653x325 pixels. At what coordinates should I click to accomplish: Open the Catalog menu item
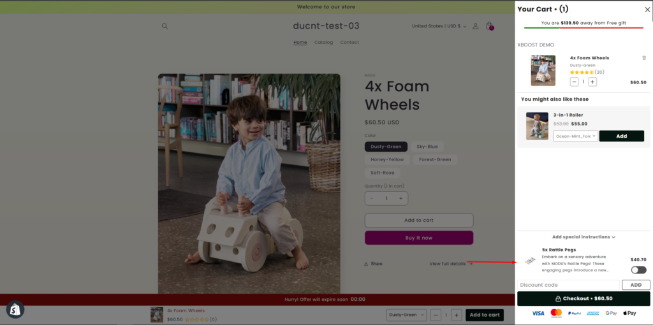(323, 43)
